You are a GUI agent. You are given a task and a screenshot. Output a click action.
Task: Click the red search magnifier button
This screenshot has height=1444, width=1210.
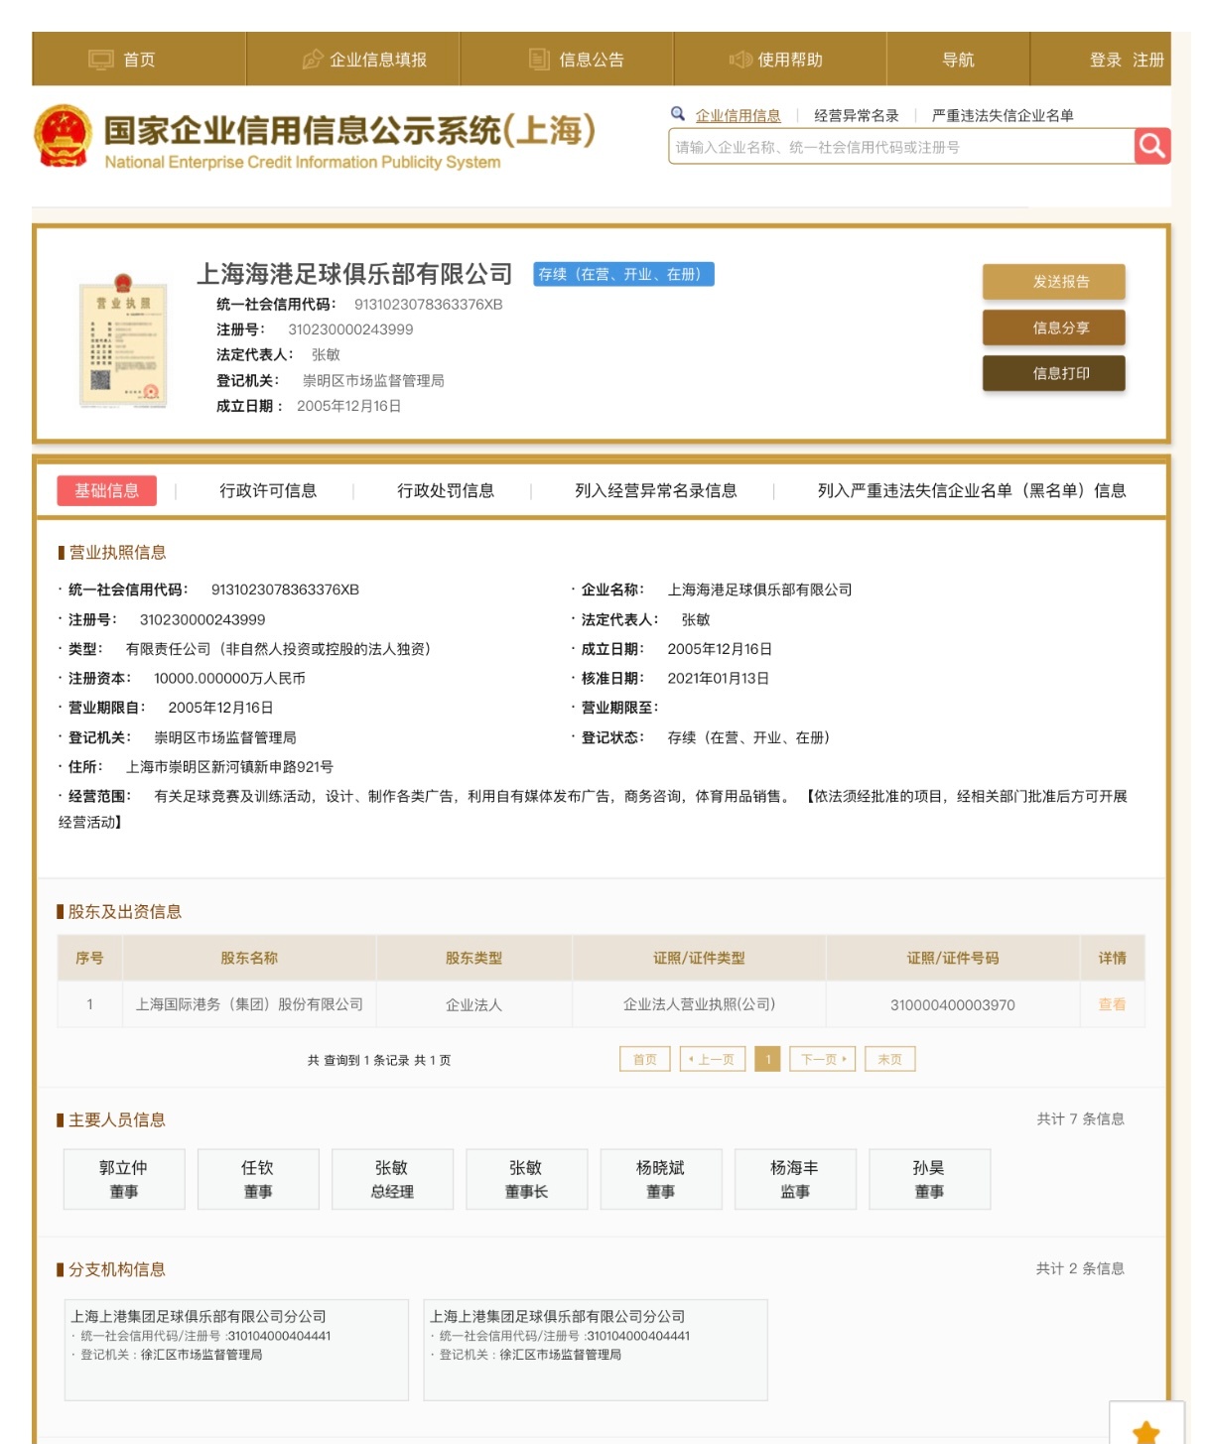[1151, 147]
